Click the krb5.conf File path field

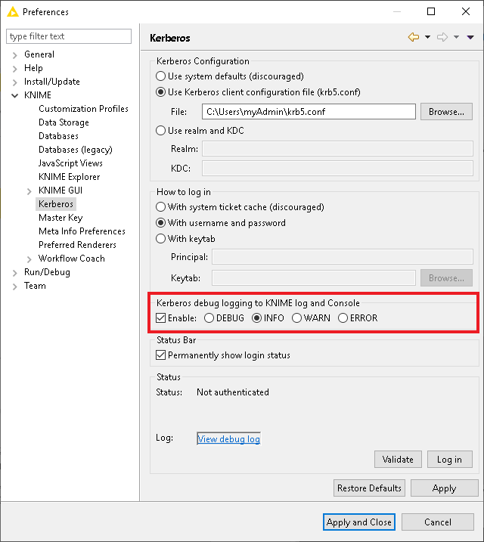click(x=309, y=112)
